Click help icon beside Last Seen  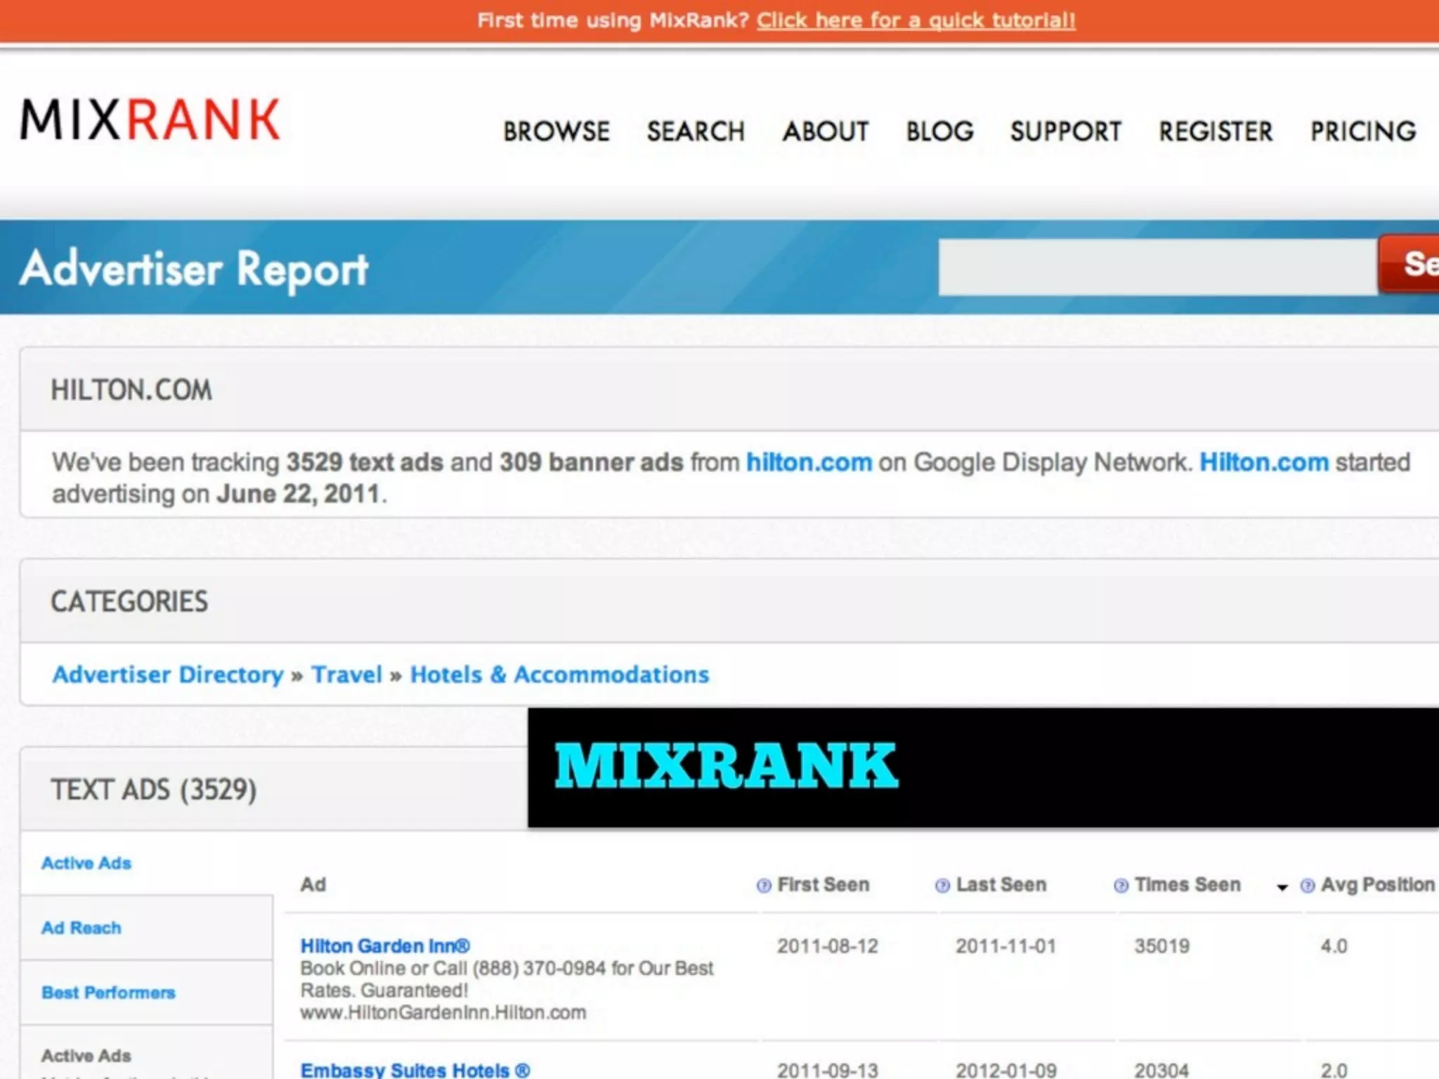[x=942, y=886]
